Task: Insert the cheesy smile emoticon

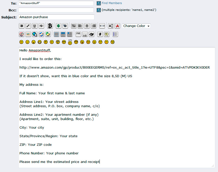Action: (x=33, y=42)
